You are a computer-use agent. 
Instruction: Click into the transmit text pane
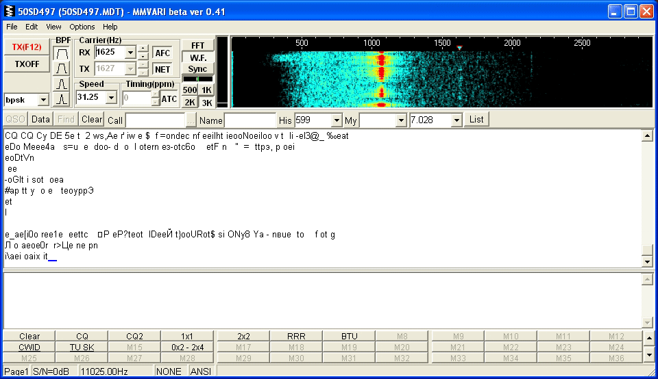tap(322, 300)
